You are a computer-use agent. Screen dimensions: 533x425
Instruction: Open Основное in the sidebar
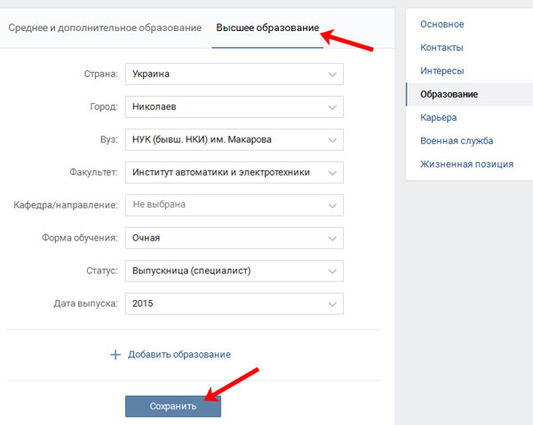[442, 24]
